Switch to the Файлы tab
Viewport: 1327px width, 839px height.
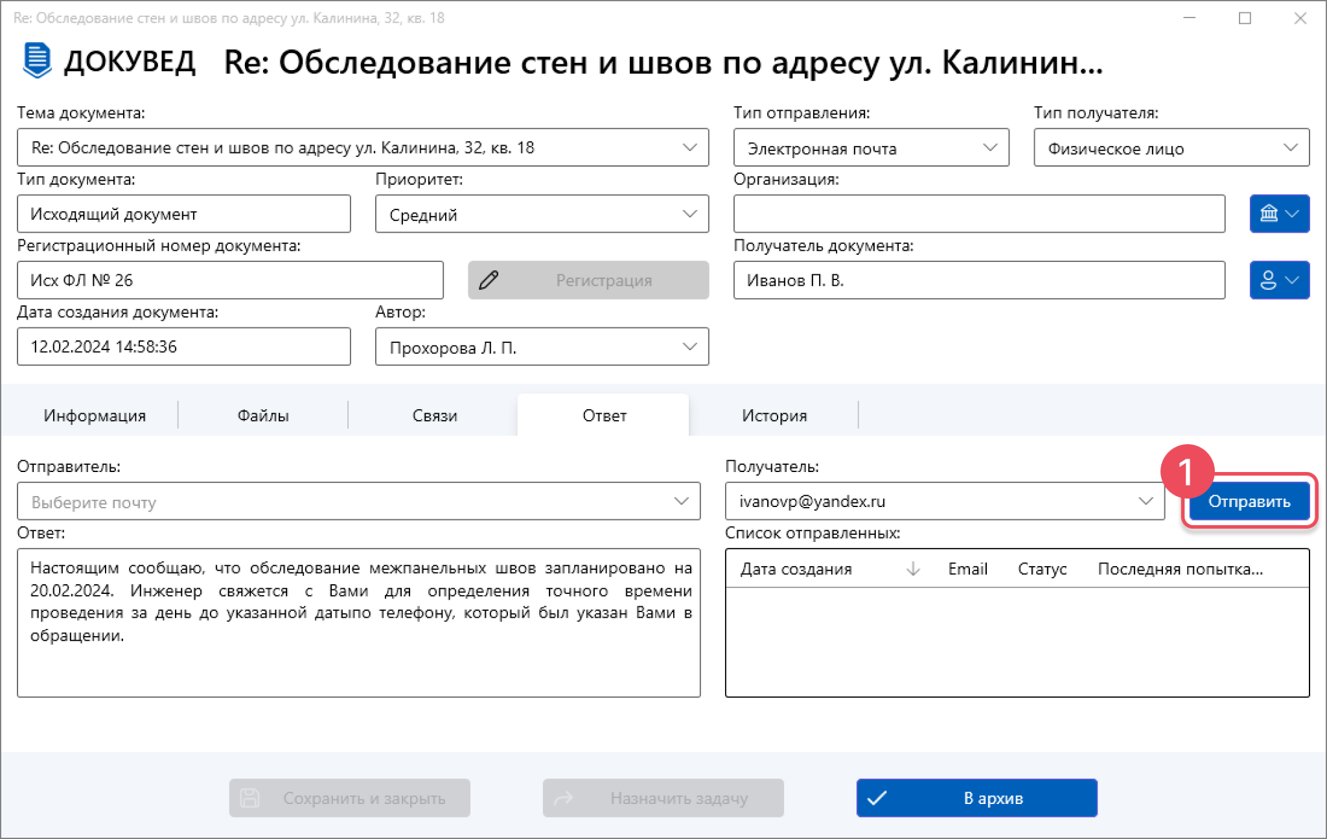263,415
